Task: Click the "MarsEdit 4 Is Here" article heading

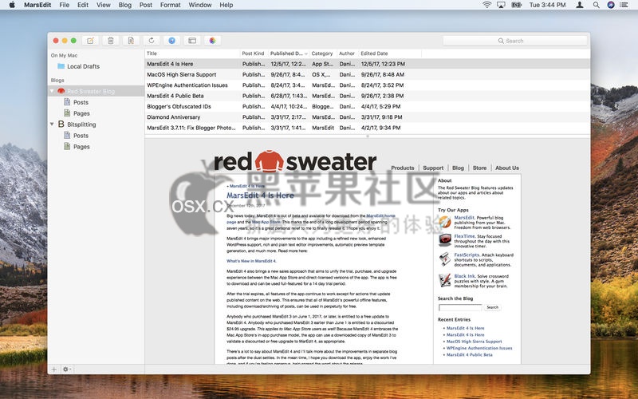Action: tap(260, 196)
